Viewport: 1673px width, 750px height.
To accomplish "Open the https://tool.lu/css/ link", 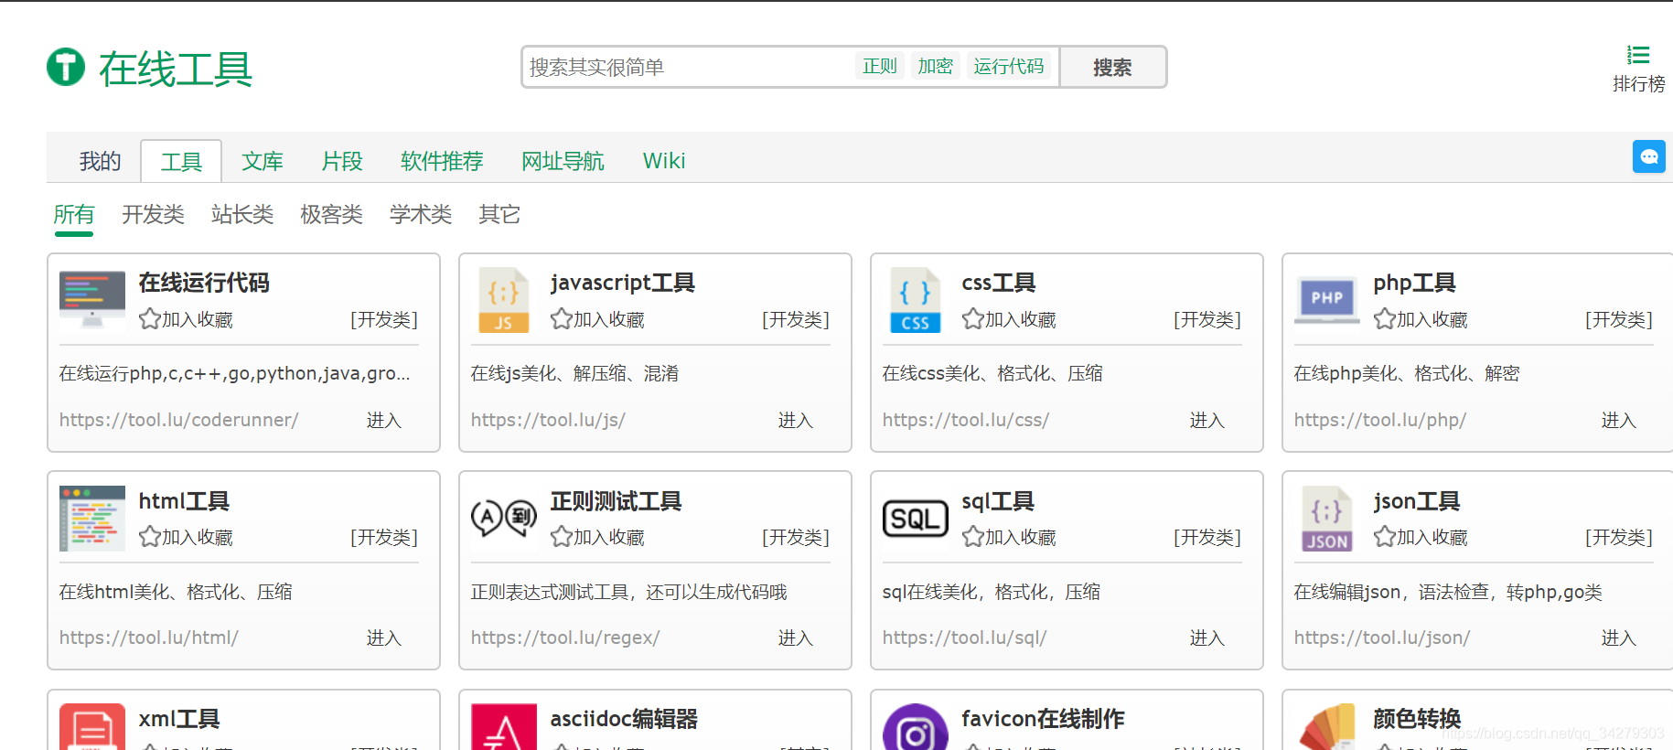I will point(966,420).
